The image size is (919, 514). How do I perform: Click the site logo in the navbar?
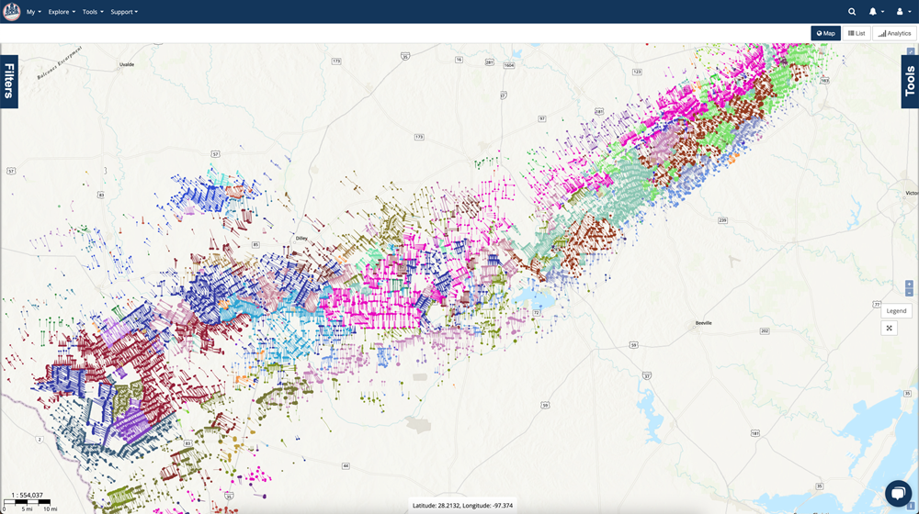click(x=12, y=12)
